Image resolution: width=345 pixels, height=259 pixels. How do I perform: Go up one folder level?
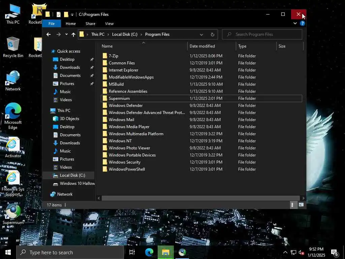(73, 34)
